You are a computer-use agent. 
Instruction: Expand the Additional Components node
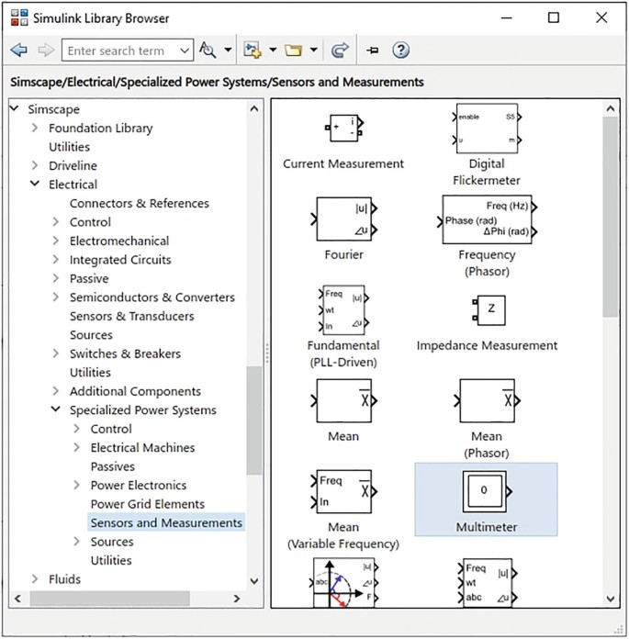tap(56, 391)
